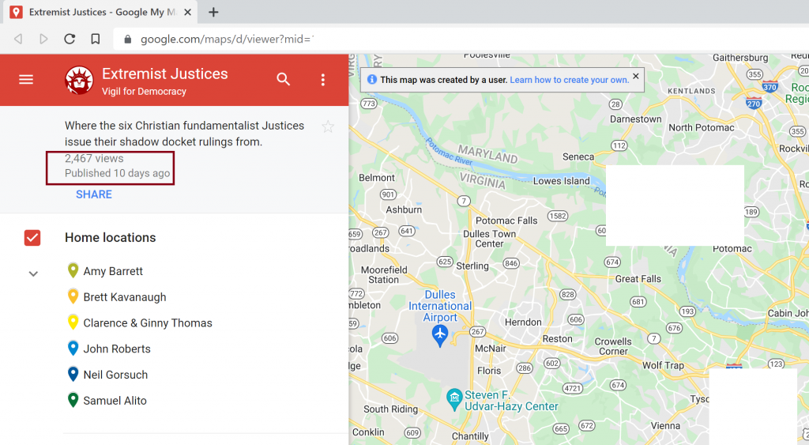Click Brett Kavanaugh's orange pin icon
Viewport: 809px width, 445px height.
[73, 296]
